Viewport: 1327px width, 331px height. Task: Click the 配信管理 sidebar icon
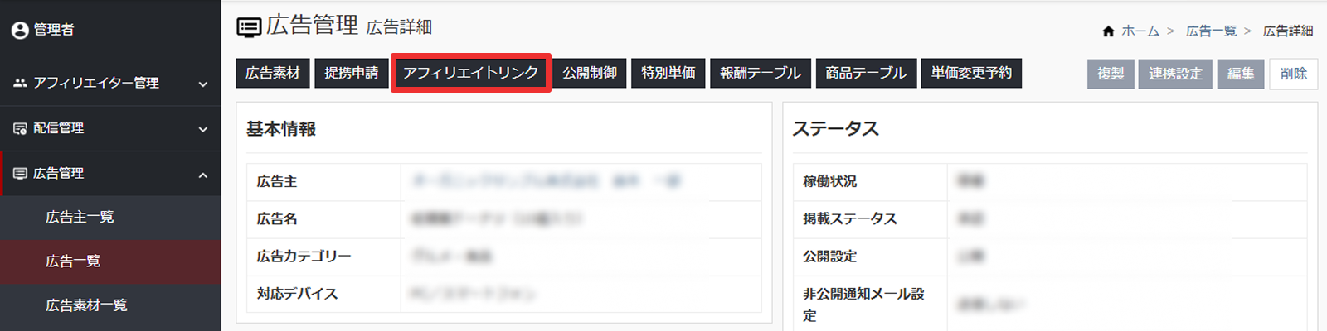20,128
